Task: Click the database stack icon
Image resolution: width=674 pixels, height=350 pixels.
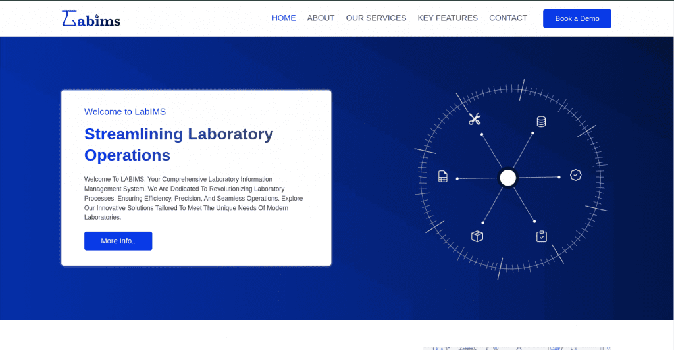Action: pyautogui.click(x=541, y=121)
